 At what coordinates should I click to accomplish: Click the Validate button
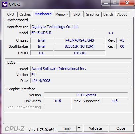tap(95, 128)
